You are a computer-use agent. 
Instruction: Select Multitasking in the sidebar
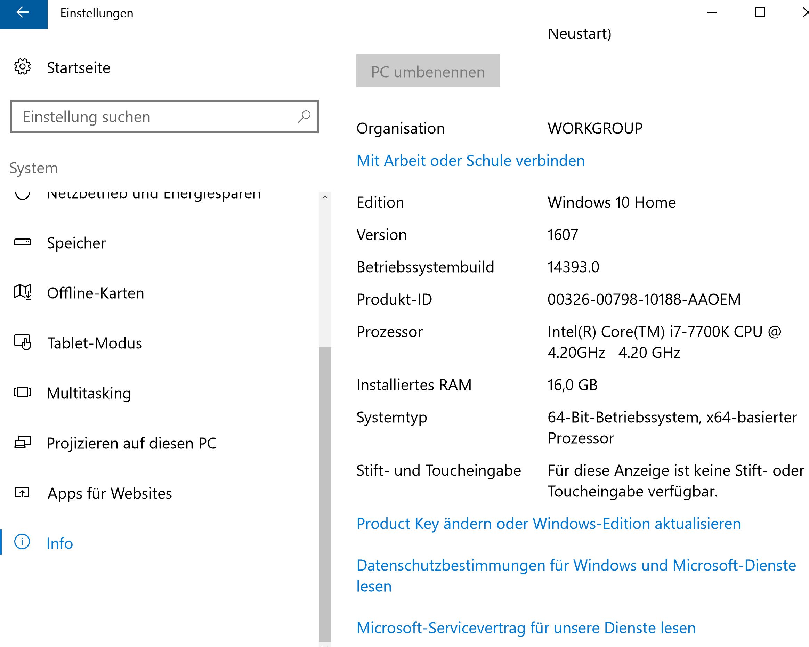[89, 393]
